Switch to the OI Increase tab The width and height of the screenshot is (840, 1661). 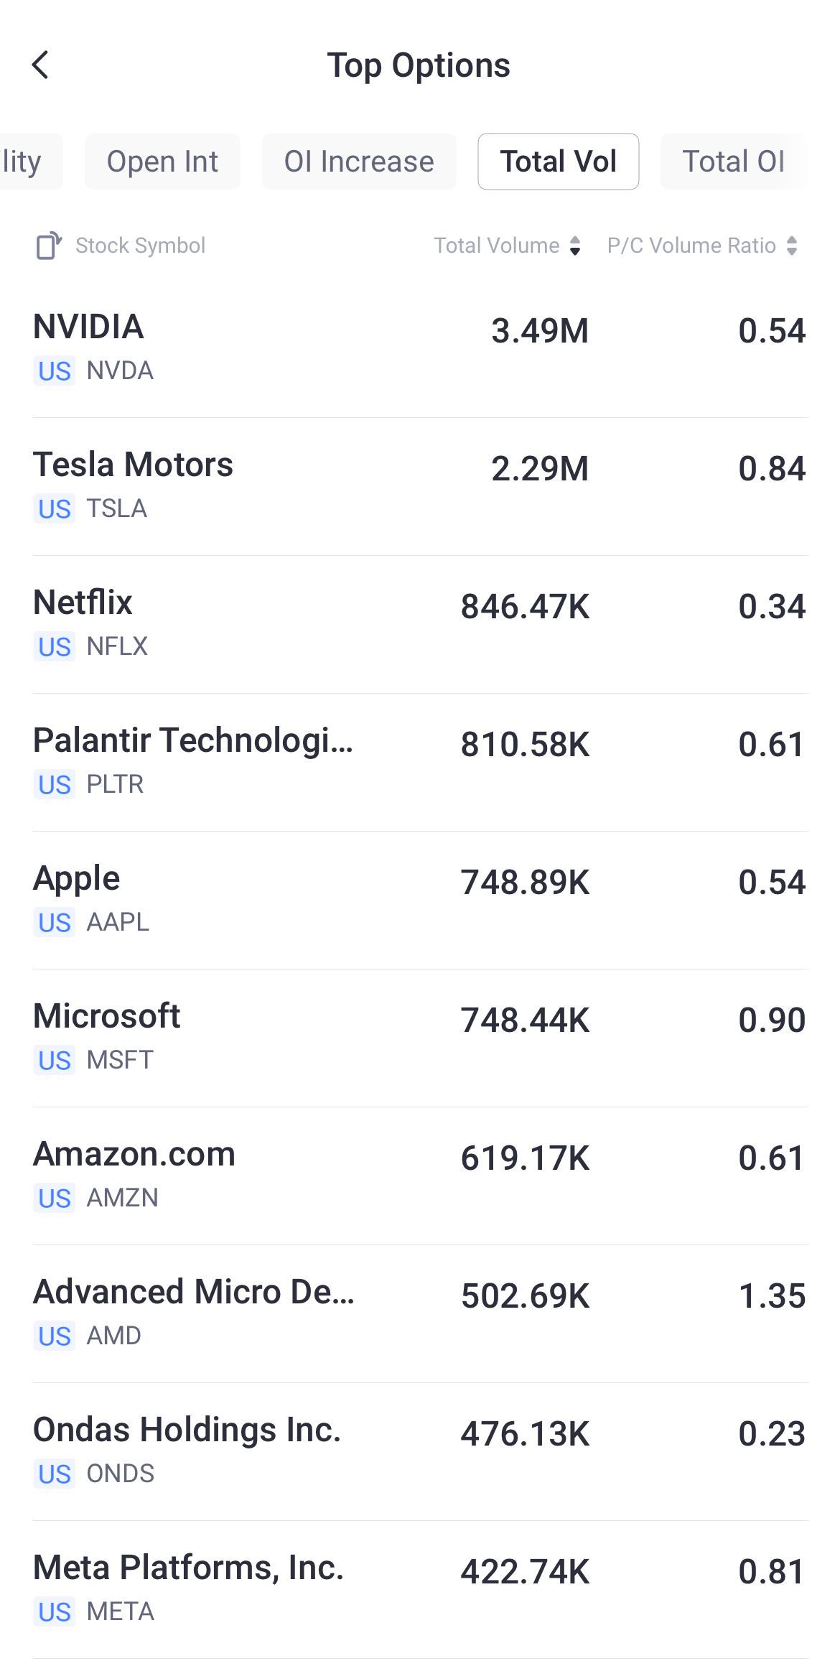(359, 162)
